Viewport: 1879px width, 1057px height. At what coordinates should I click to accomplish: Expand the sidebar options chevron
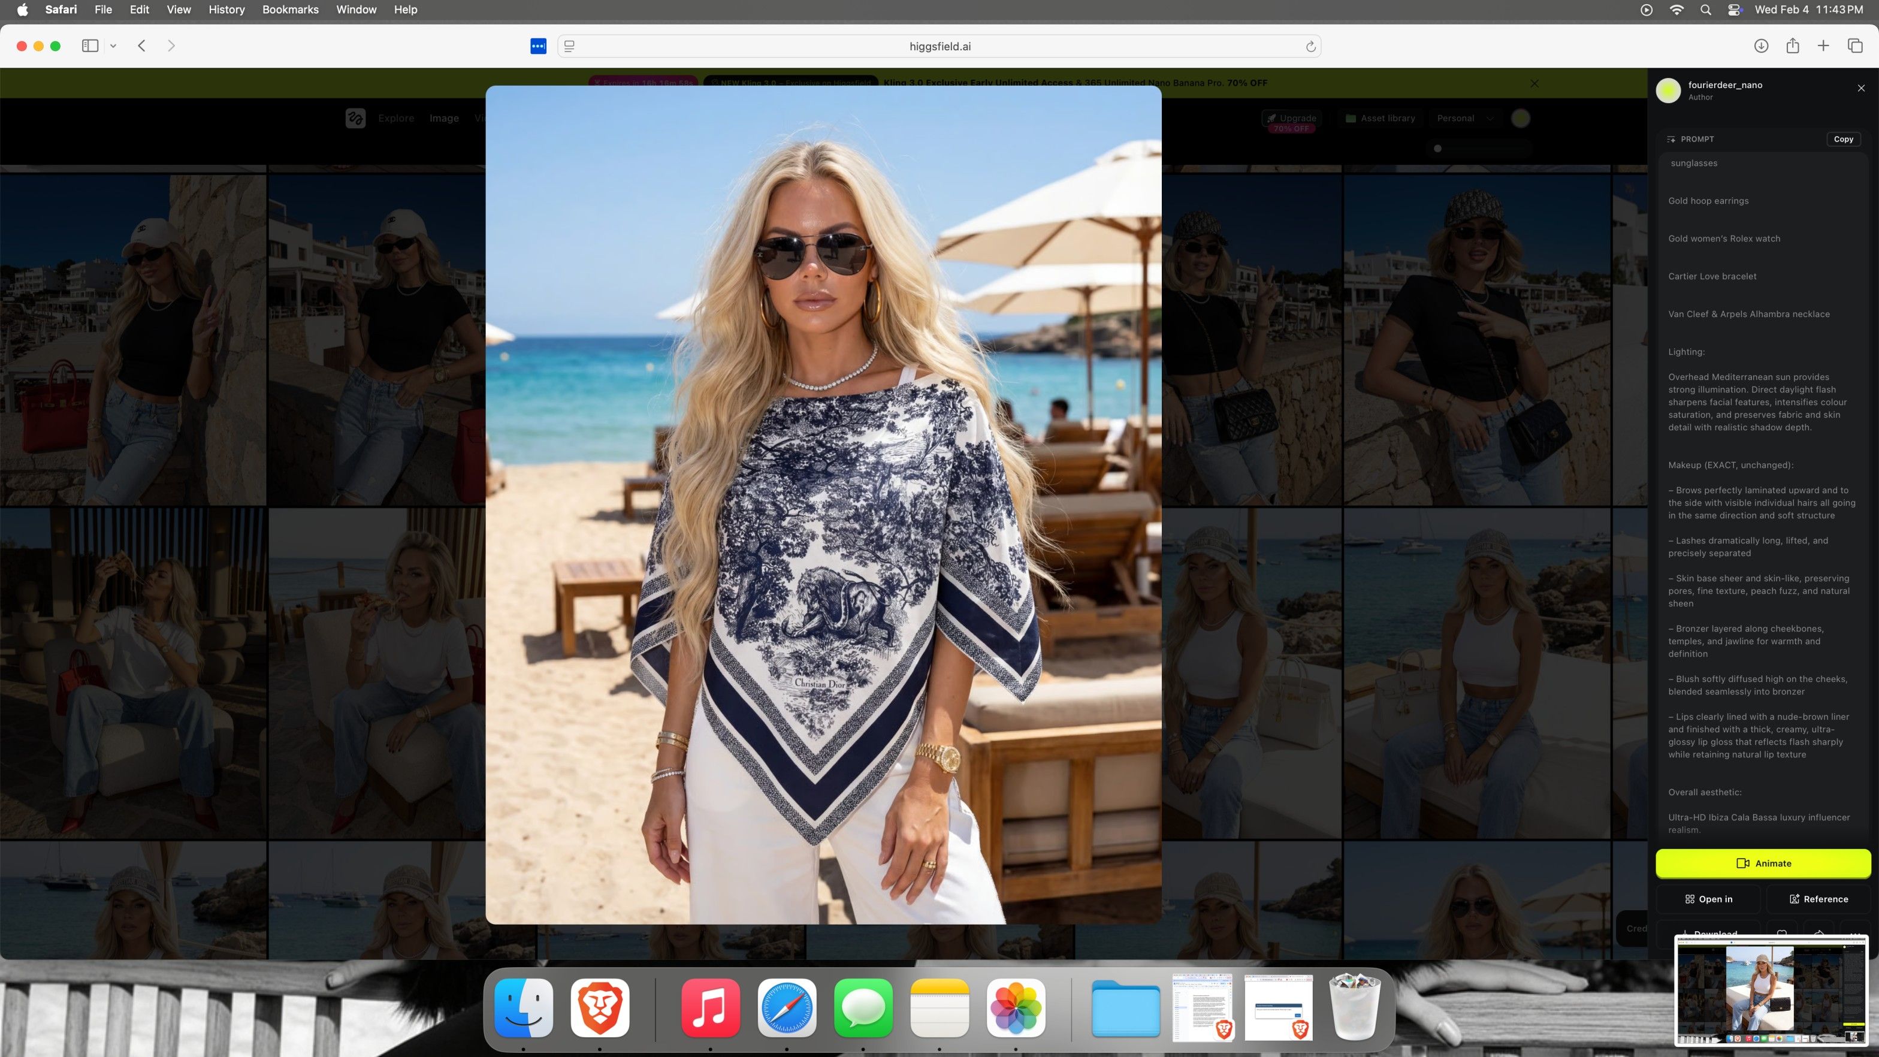[113, 46]
